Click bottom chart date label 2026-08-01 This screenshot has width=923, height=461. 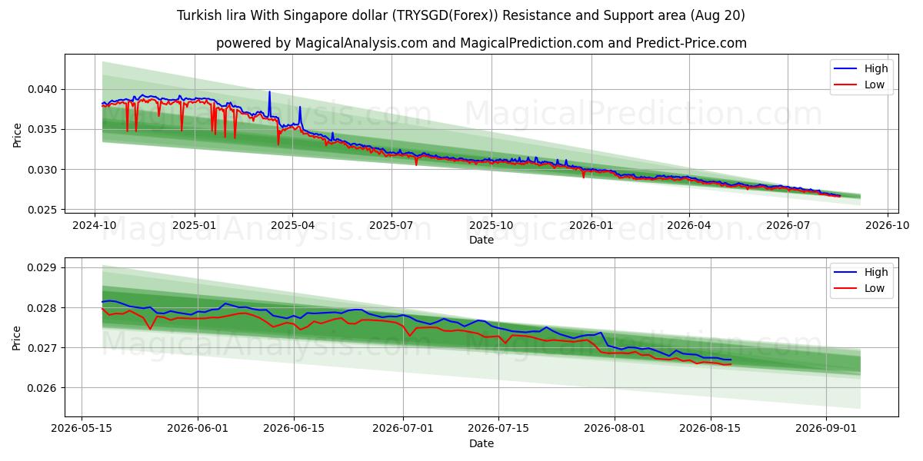(x=615, y=429)
